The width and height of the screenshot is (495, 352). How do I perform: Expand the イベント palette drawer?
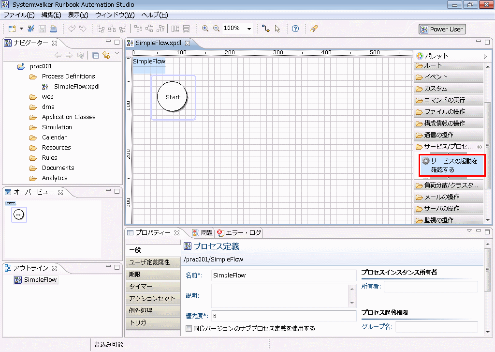click(449, 77)
